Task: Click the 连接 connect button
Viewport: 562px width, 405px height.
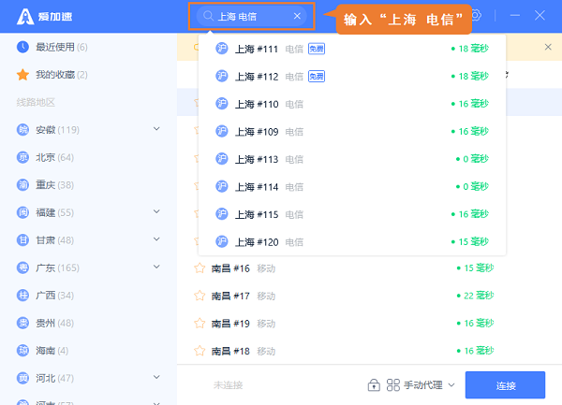Action: click(x=505, y=385)
